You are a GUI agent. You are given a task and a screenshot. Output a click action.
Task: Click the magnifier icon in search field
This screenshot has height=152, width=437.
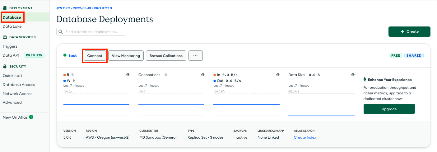[x=61, y=32]
